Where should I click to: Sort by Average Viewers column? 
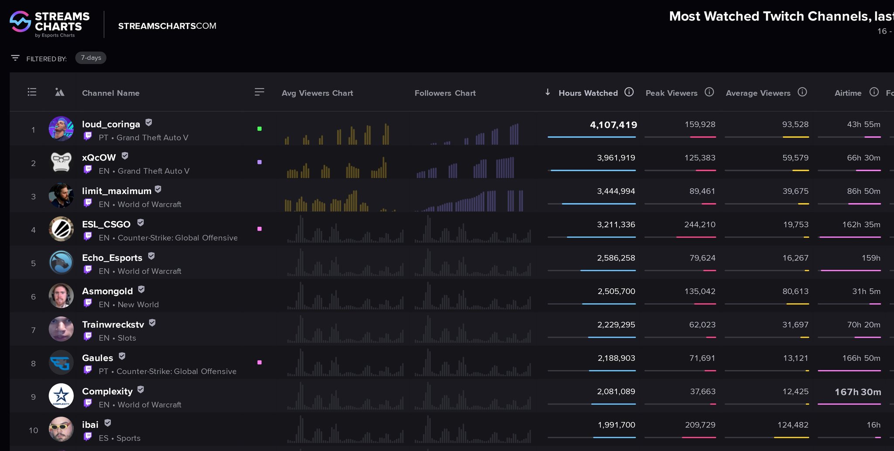pyautogui.click(x=758, y=93)
